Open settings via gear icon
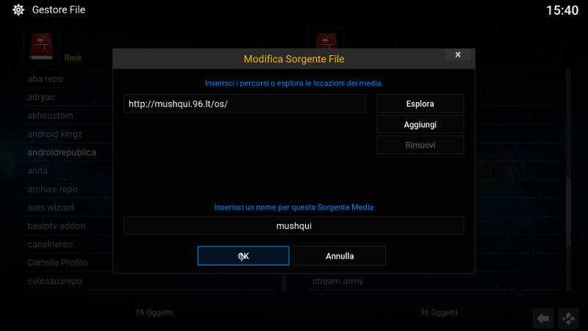This screenshot has width=588, height=331. 18,10
